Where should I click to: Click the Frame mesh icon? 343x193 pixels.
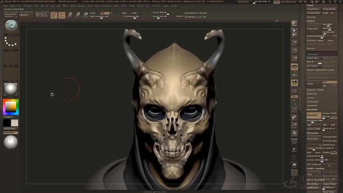(x=294, y=110)
